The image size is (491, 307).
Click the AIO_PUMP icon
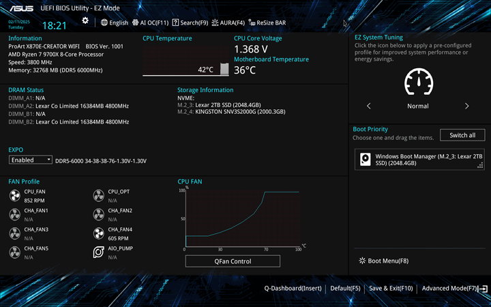100,253
